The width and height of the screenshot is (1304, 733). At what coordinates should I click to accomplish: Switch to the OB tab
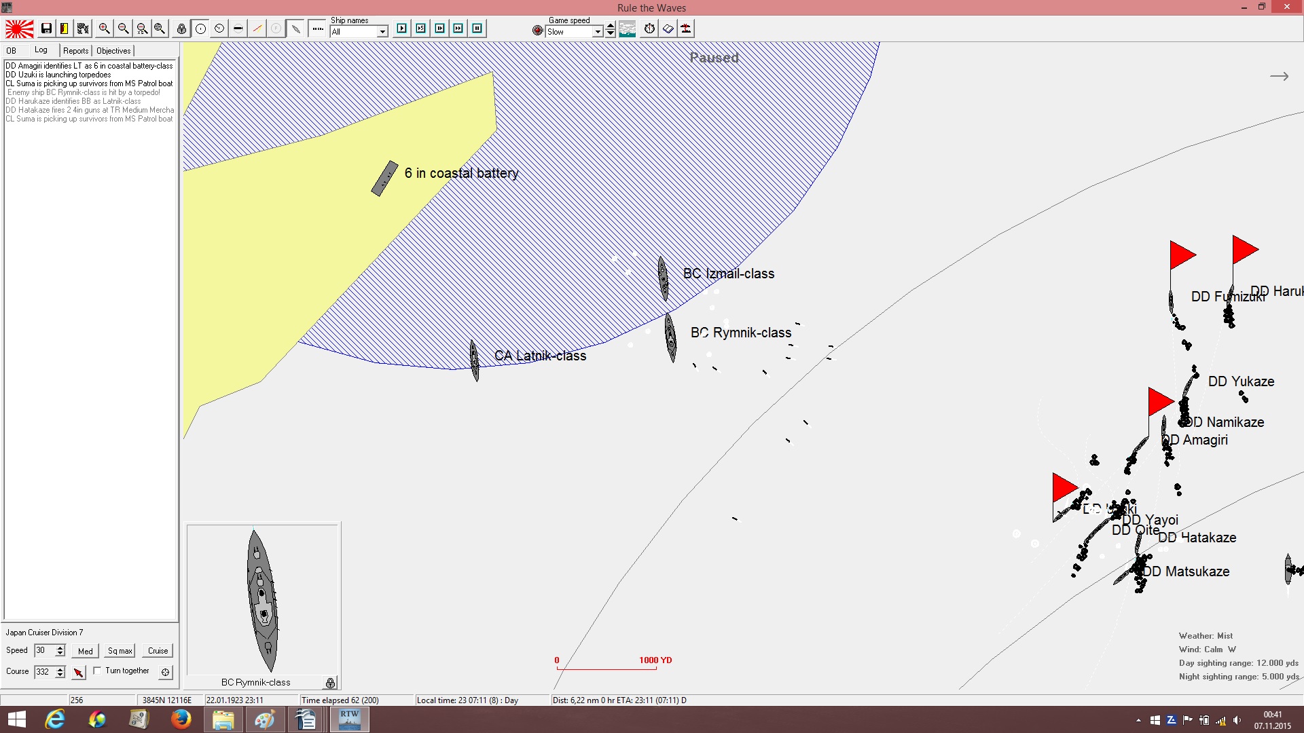(x=12, y=51)
